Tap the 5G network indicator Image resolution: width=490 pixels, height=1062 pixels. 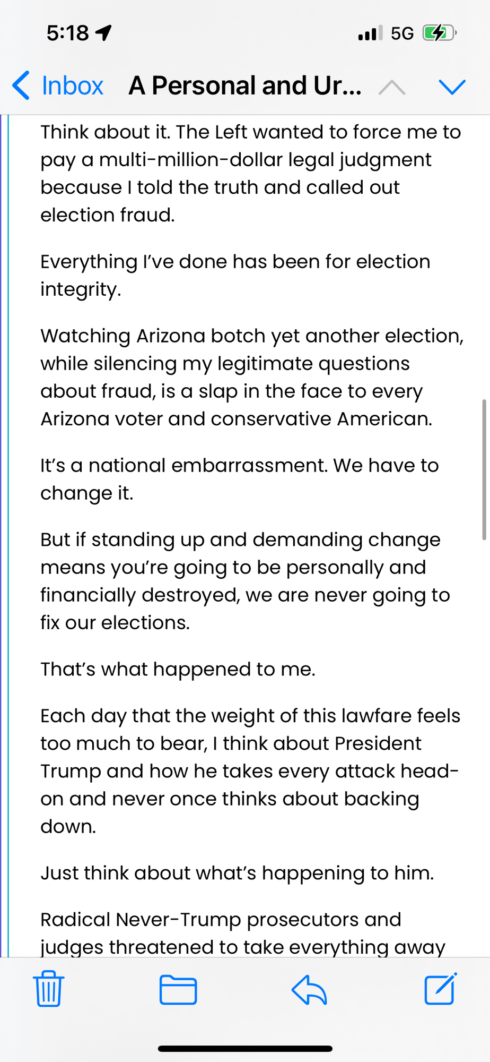(x=402, y=33)
